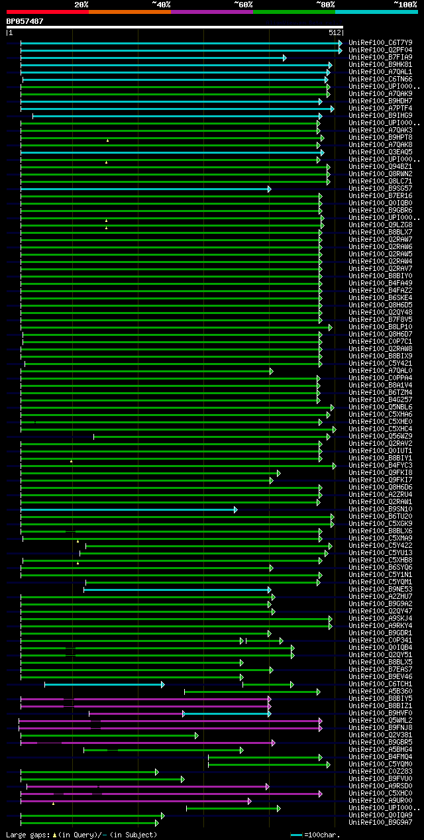
Task: Open hit UniRef100_Q2PF04
Action: [x=382, y=50]
